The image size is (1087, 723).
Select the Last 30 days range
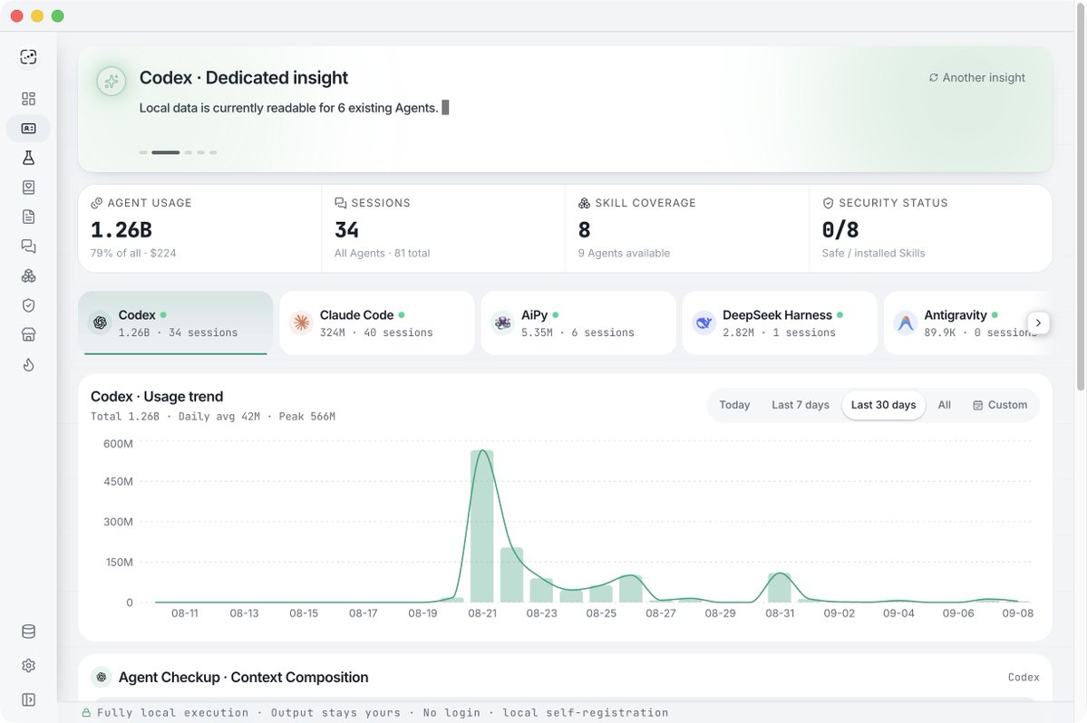coord(883,405)
